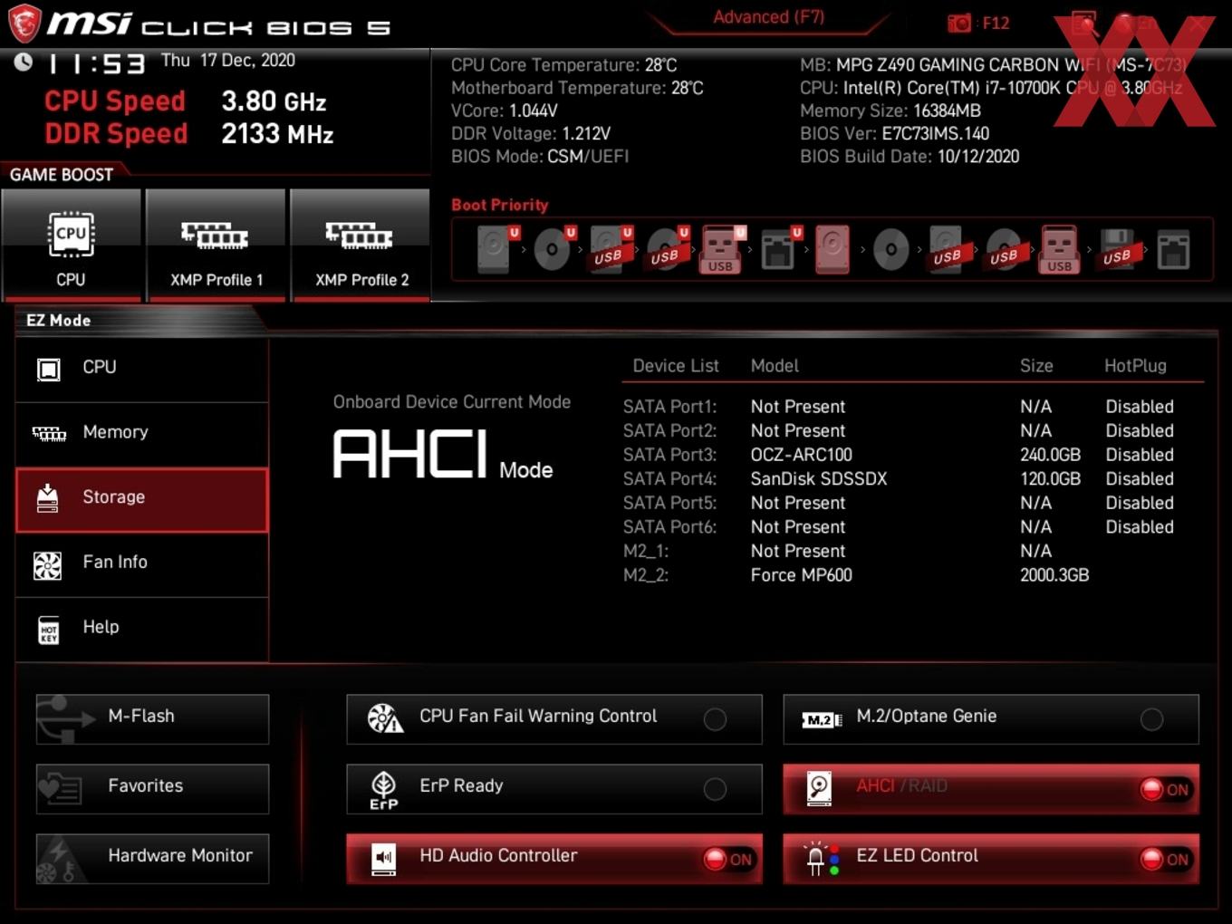1232x924 pixels.
Task: Select the last network boot icon in Boot Priority
Action: point(1173,249)
